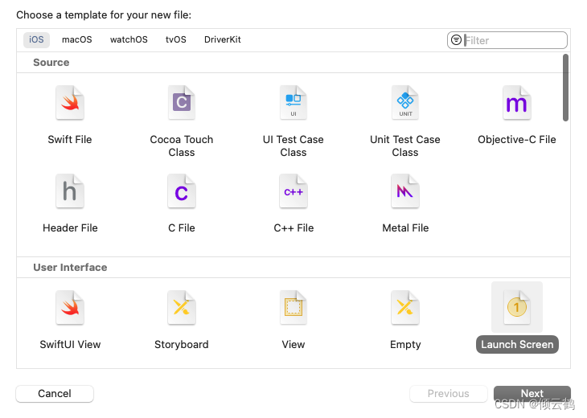
Task: Pick the C File template icon
Action: click(182, 191)
